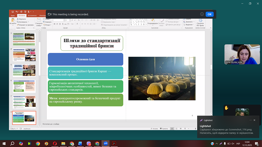
Task: Open Viber from the taskbar
Action: [89, 143]
